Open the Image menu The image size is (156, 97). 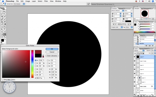click(28, 1)
